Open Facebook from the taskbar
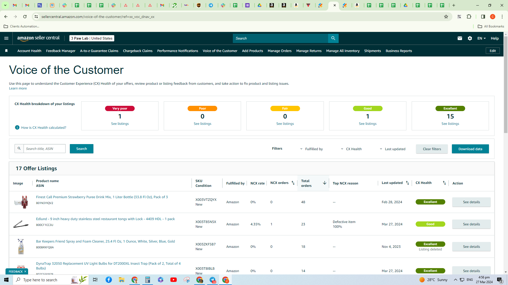508x285 pixels. 109,280
